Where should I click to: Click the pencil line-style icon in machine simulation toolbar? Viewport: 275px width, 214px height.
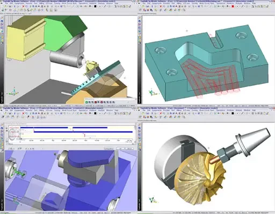(105, 6)
